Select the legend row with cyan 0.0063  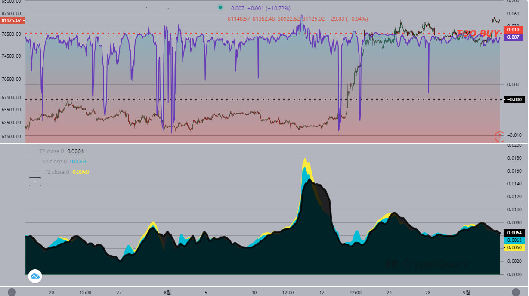coord(64,162)
